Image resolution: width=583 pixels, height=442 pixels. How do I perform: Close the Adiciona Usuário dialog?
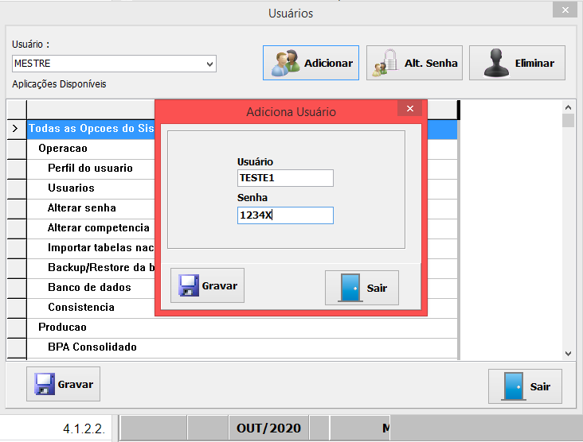coord(409,109)
